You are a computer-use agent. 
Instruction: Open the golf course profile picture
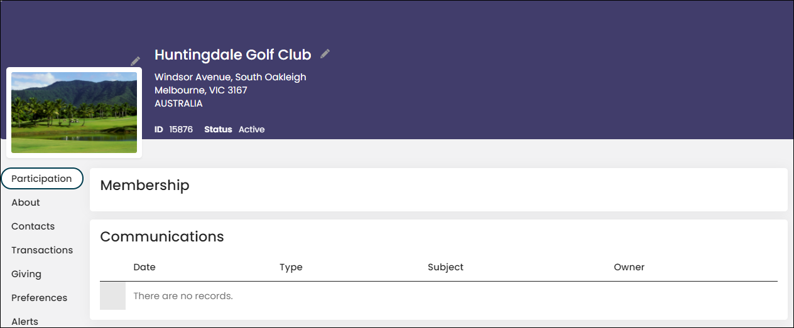click(x=74, y=112)
